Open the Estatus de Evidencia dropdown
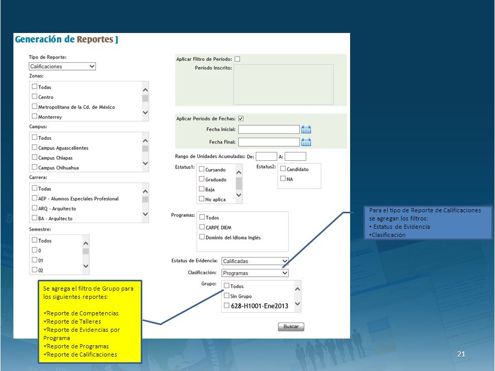Image resolution: width=495 pixels, height=371 pixels. click(x=255, y=261)
